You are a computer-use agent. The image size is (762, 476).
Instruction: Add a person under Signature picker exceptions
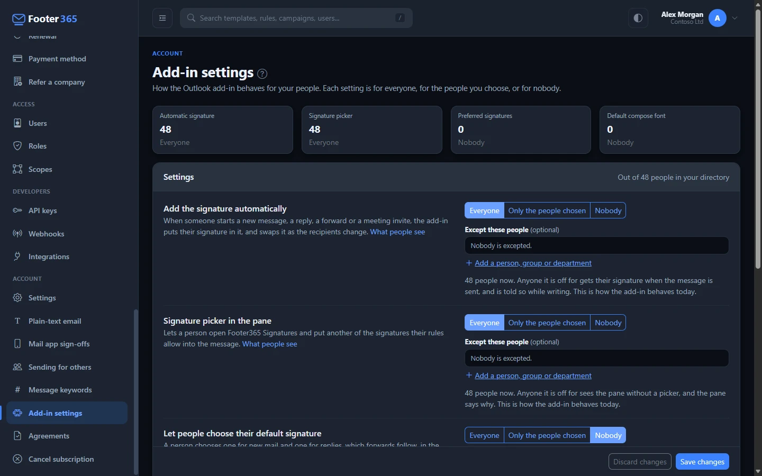(528, 376)
